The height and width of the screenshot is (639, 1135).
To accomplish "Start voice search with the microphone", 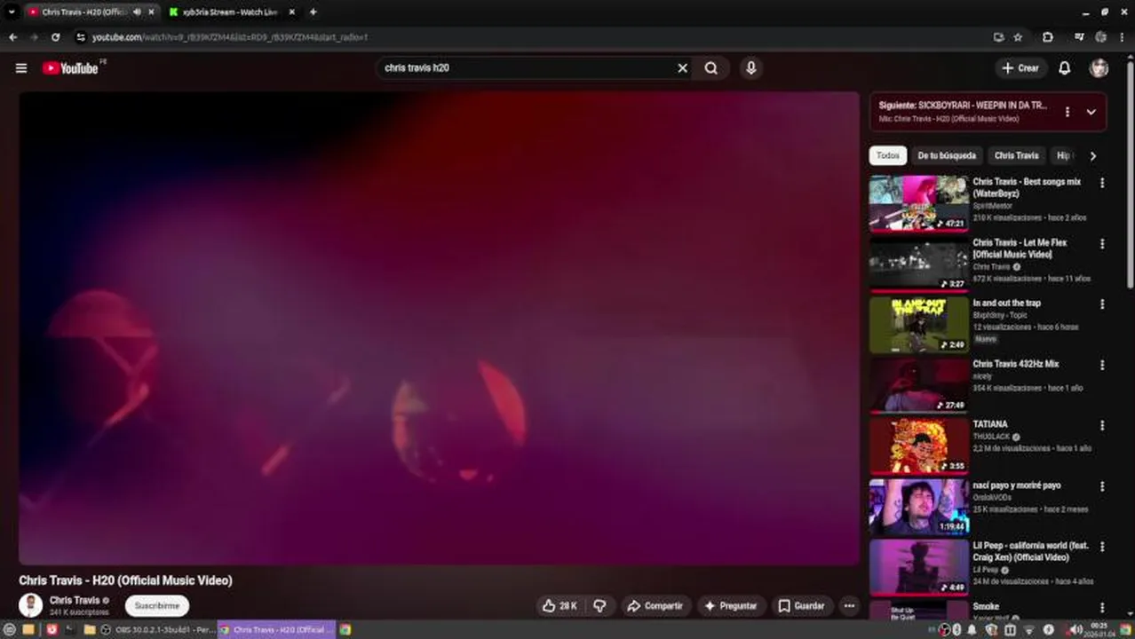I will click(x=751, y=67).
